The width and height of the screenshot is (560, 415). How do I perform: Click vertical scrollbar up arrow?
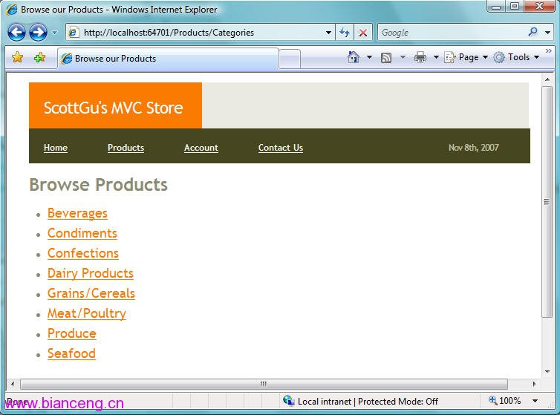(x=547, y=79)
